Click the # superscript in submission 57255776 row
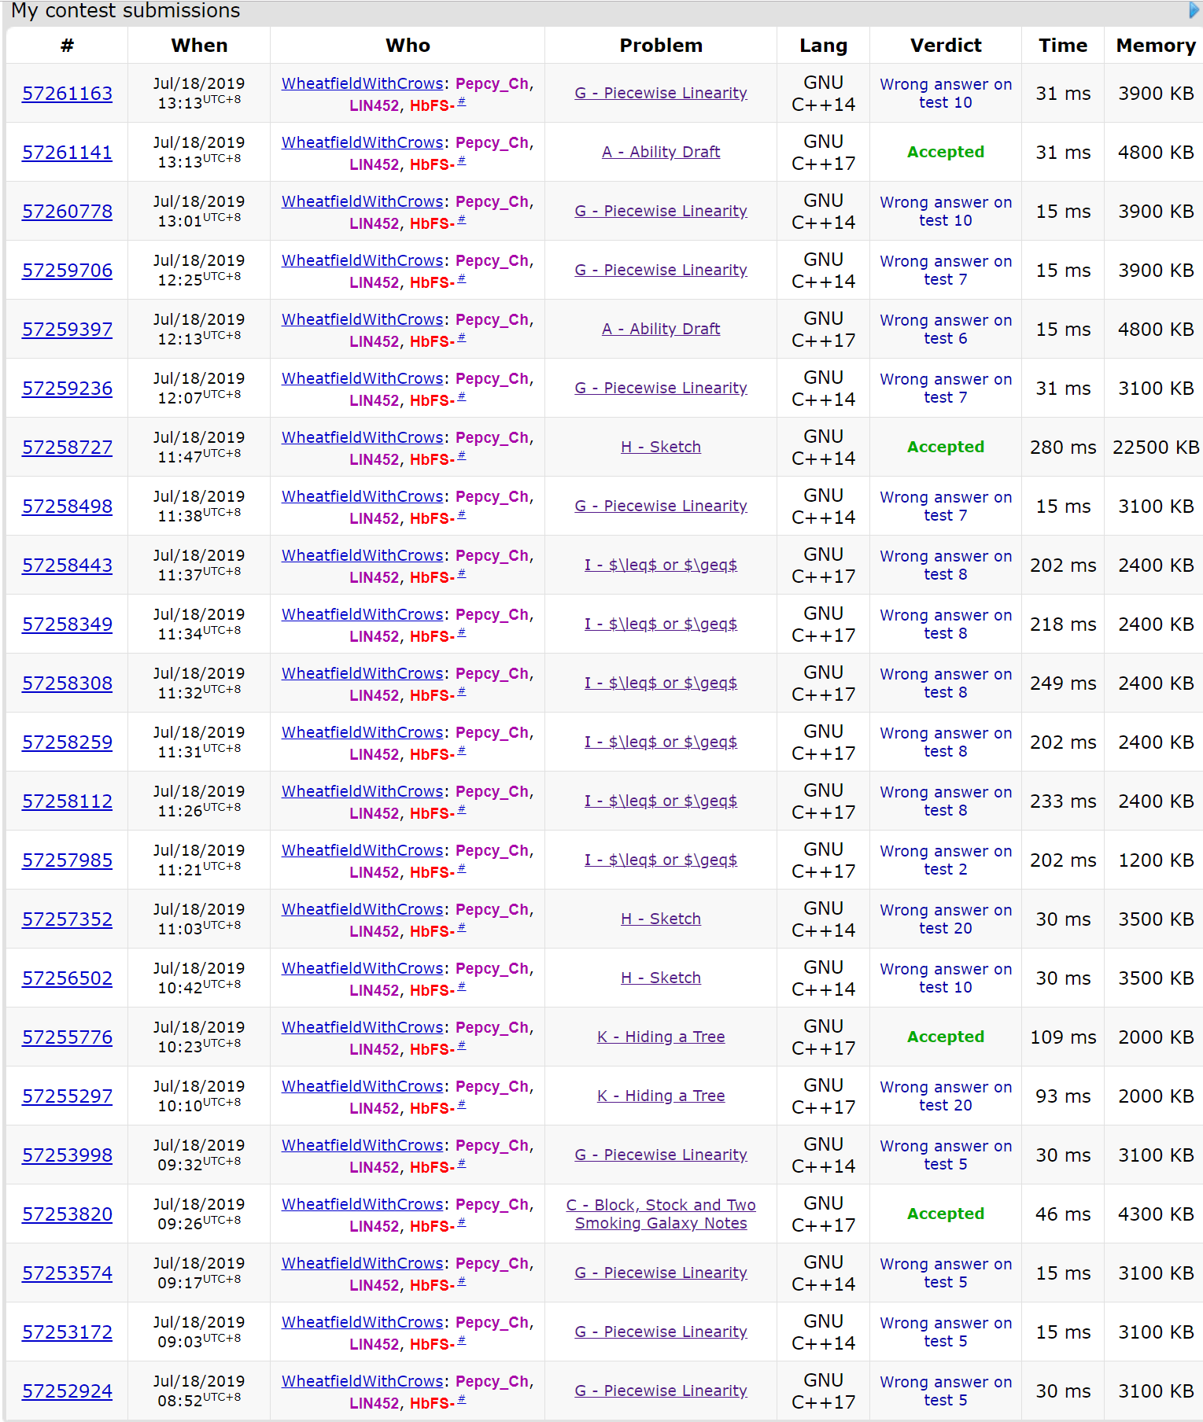The height and width of the screenshot is (1422, 1203). click(x=462, y=1045)
